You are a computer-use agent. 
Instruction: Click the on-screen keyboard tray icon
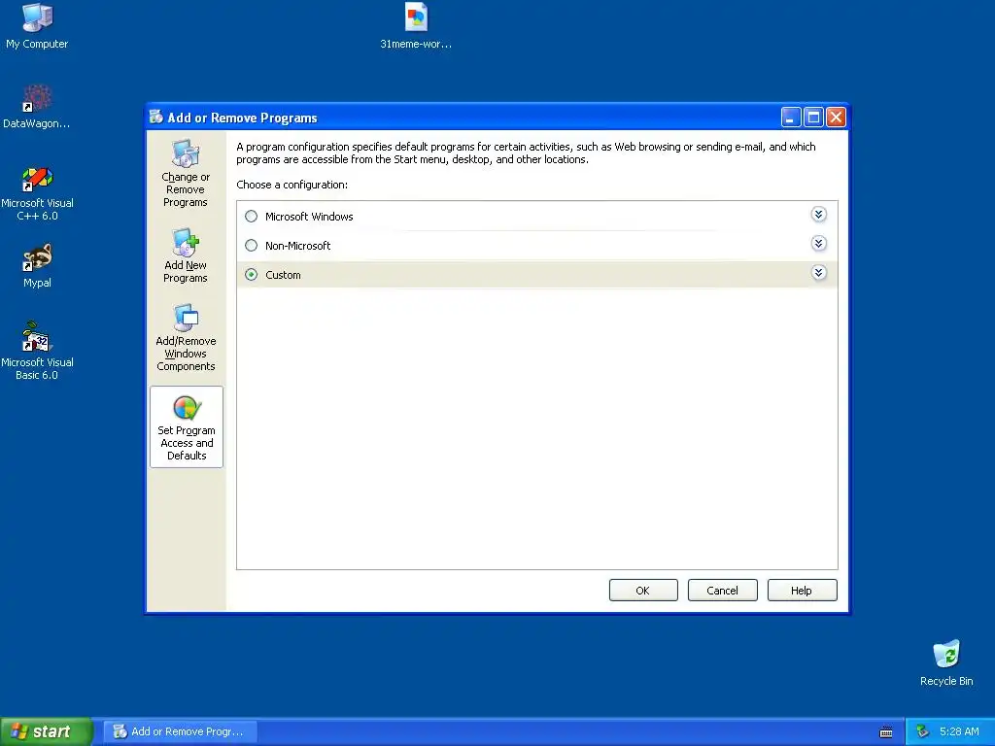click(886, 732)
